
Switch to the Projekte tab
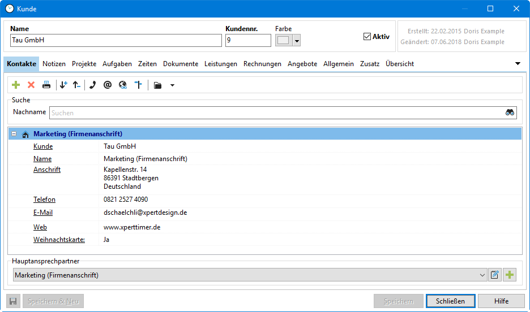pos(84,64)
